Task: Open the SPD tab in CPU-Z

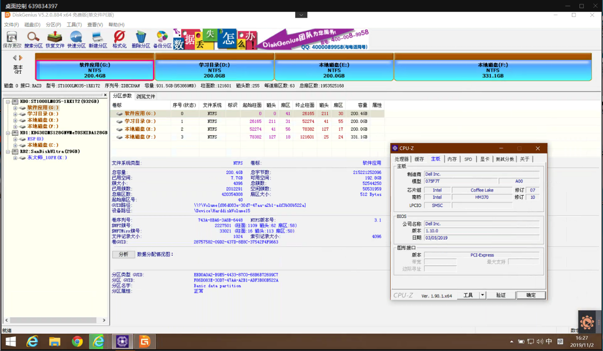Action: click(x=468, y=159)
